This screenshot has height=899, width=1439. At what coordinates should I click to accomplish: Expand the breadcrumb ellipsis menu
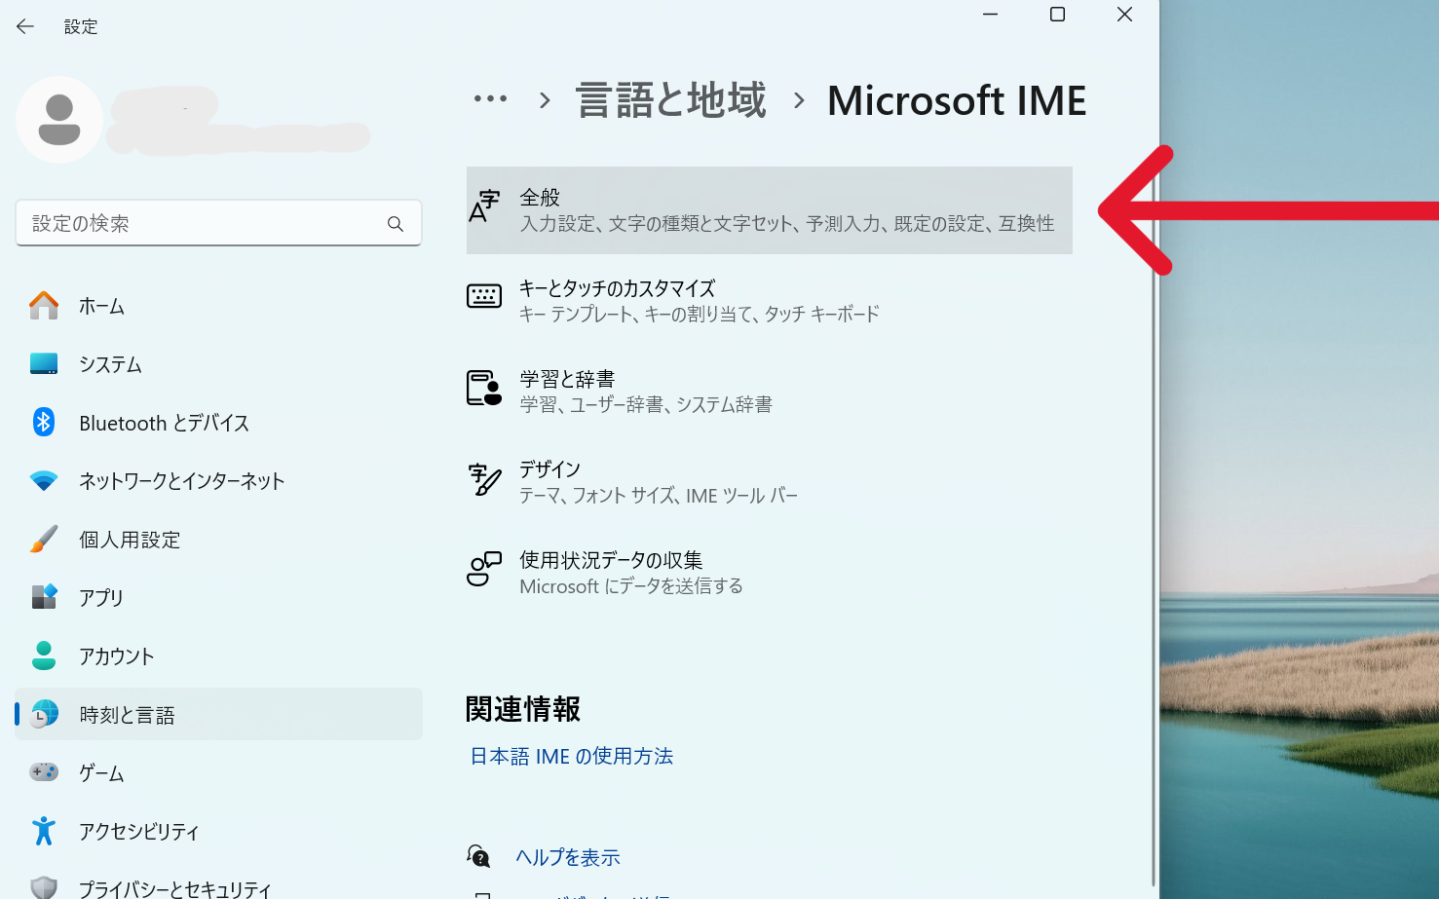(x=490, y=99)
